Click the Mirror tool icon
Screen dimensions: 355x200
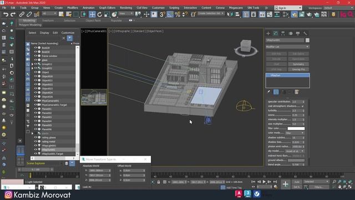(x=230, y=14)
